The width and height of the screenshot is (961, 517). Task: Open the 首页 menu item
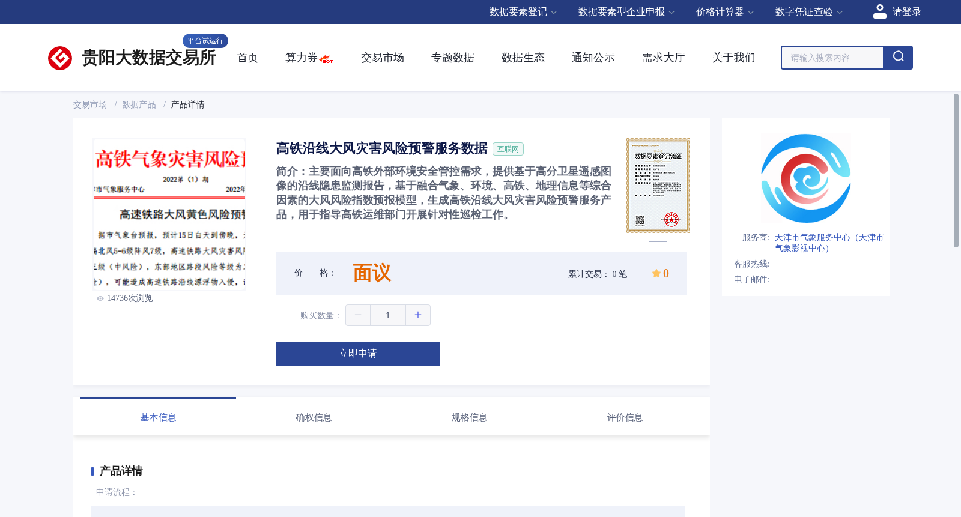point(247,58)
